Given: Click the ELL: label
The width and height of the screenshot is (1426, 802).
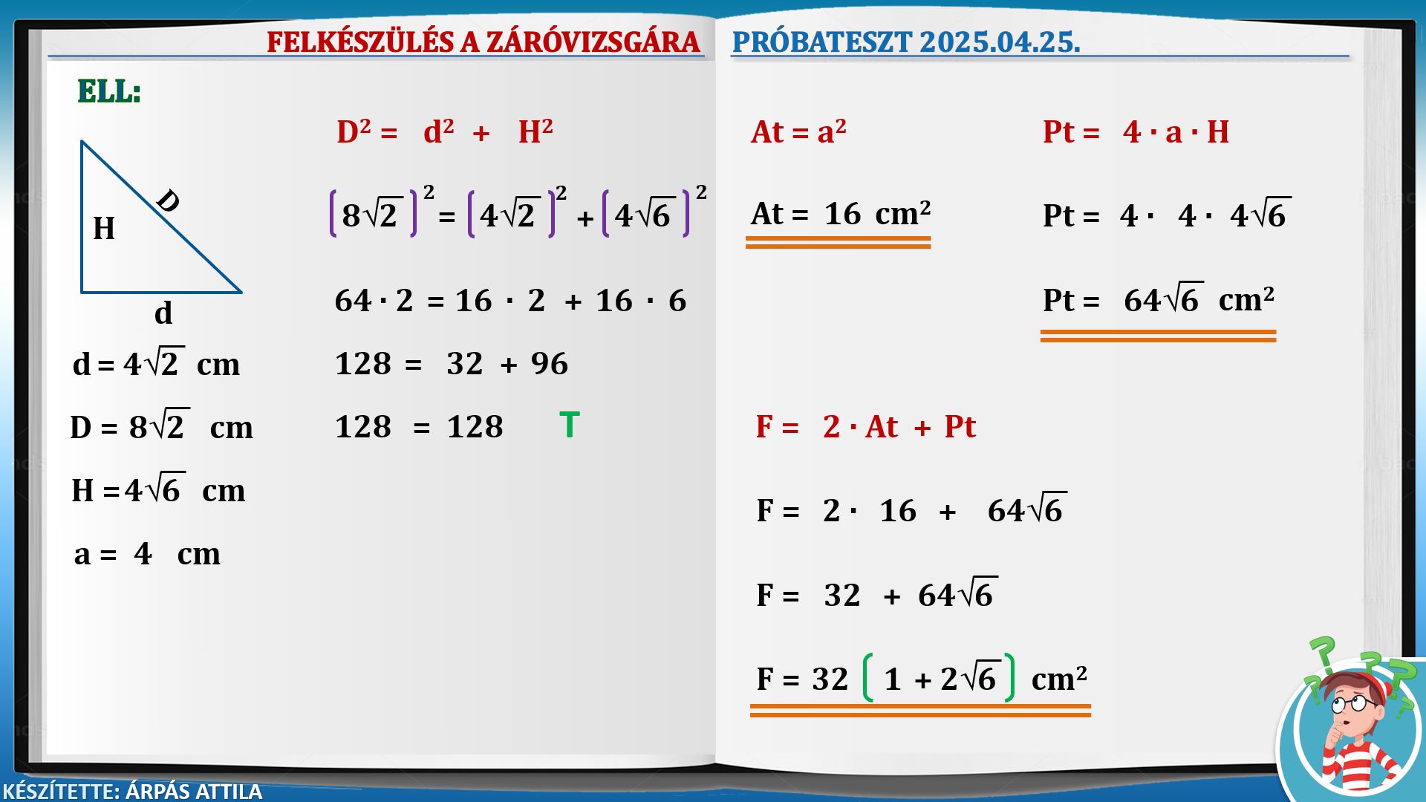Looking at the screenshot, I should pos(109,92).
